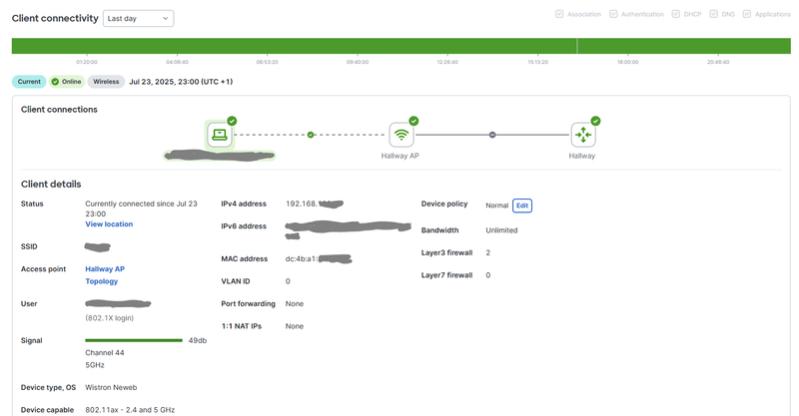Select the Hallway AP wireless icon
The image size is (799, 416).
401,135
